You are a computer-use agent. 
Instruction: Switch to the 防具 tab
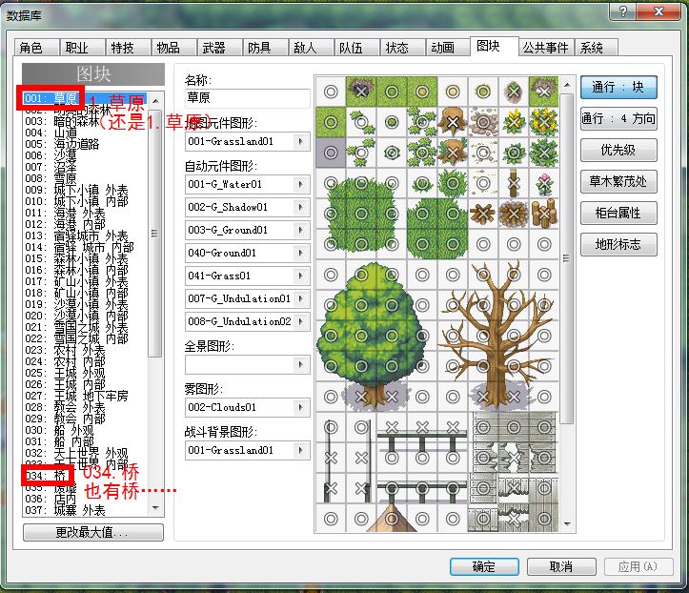click(x=265, y=47)
